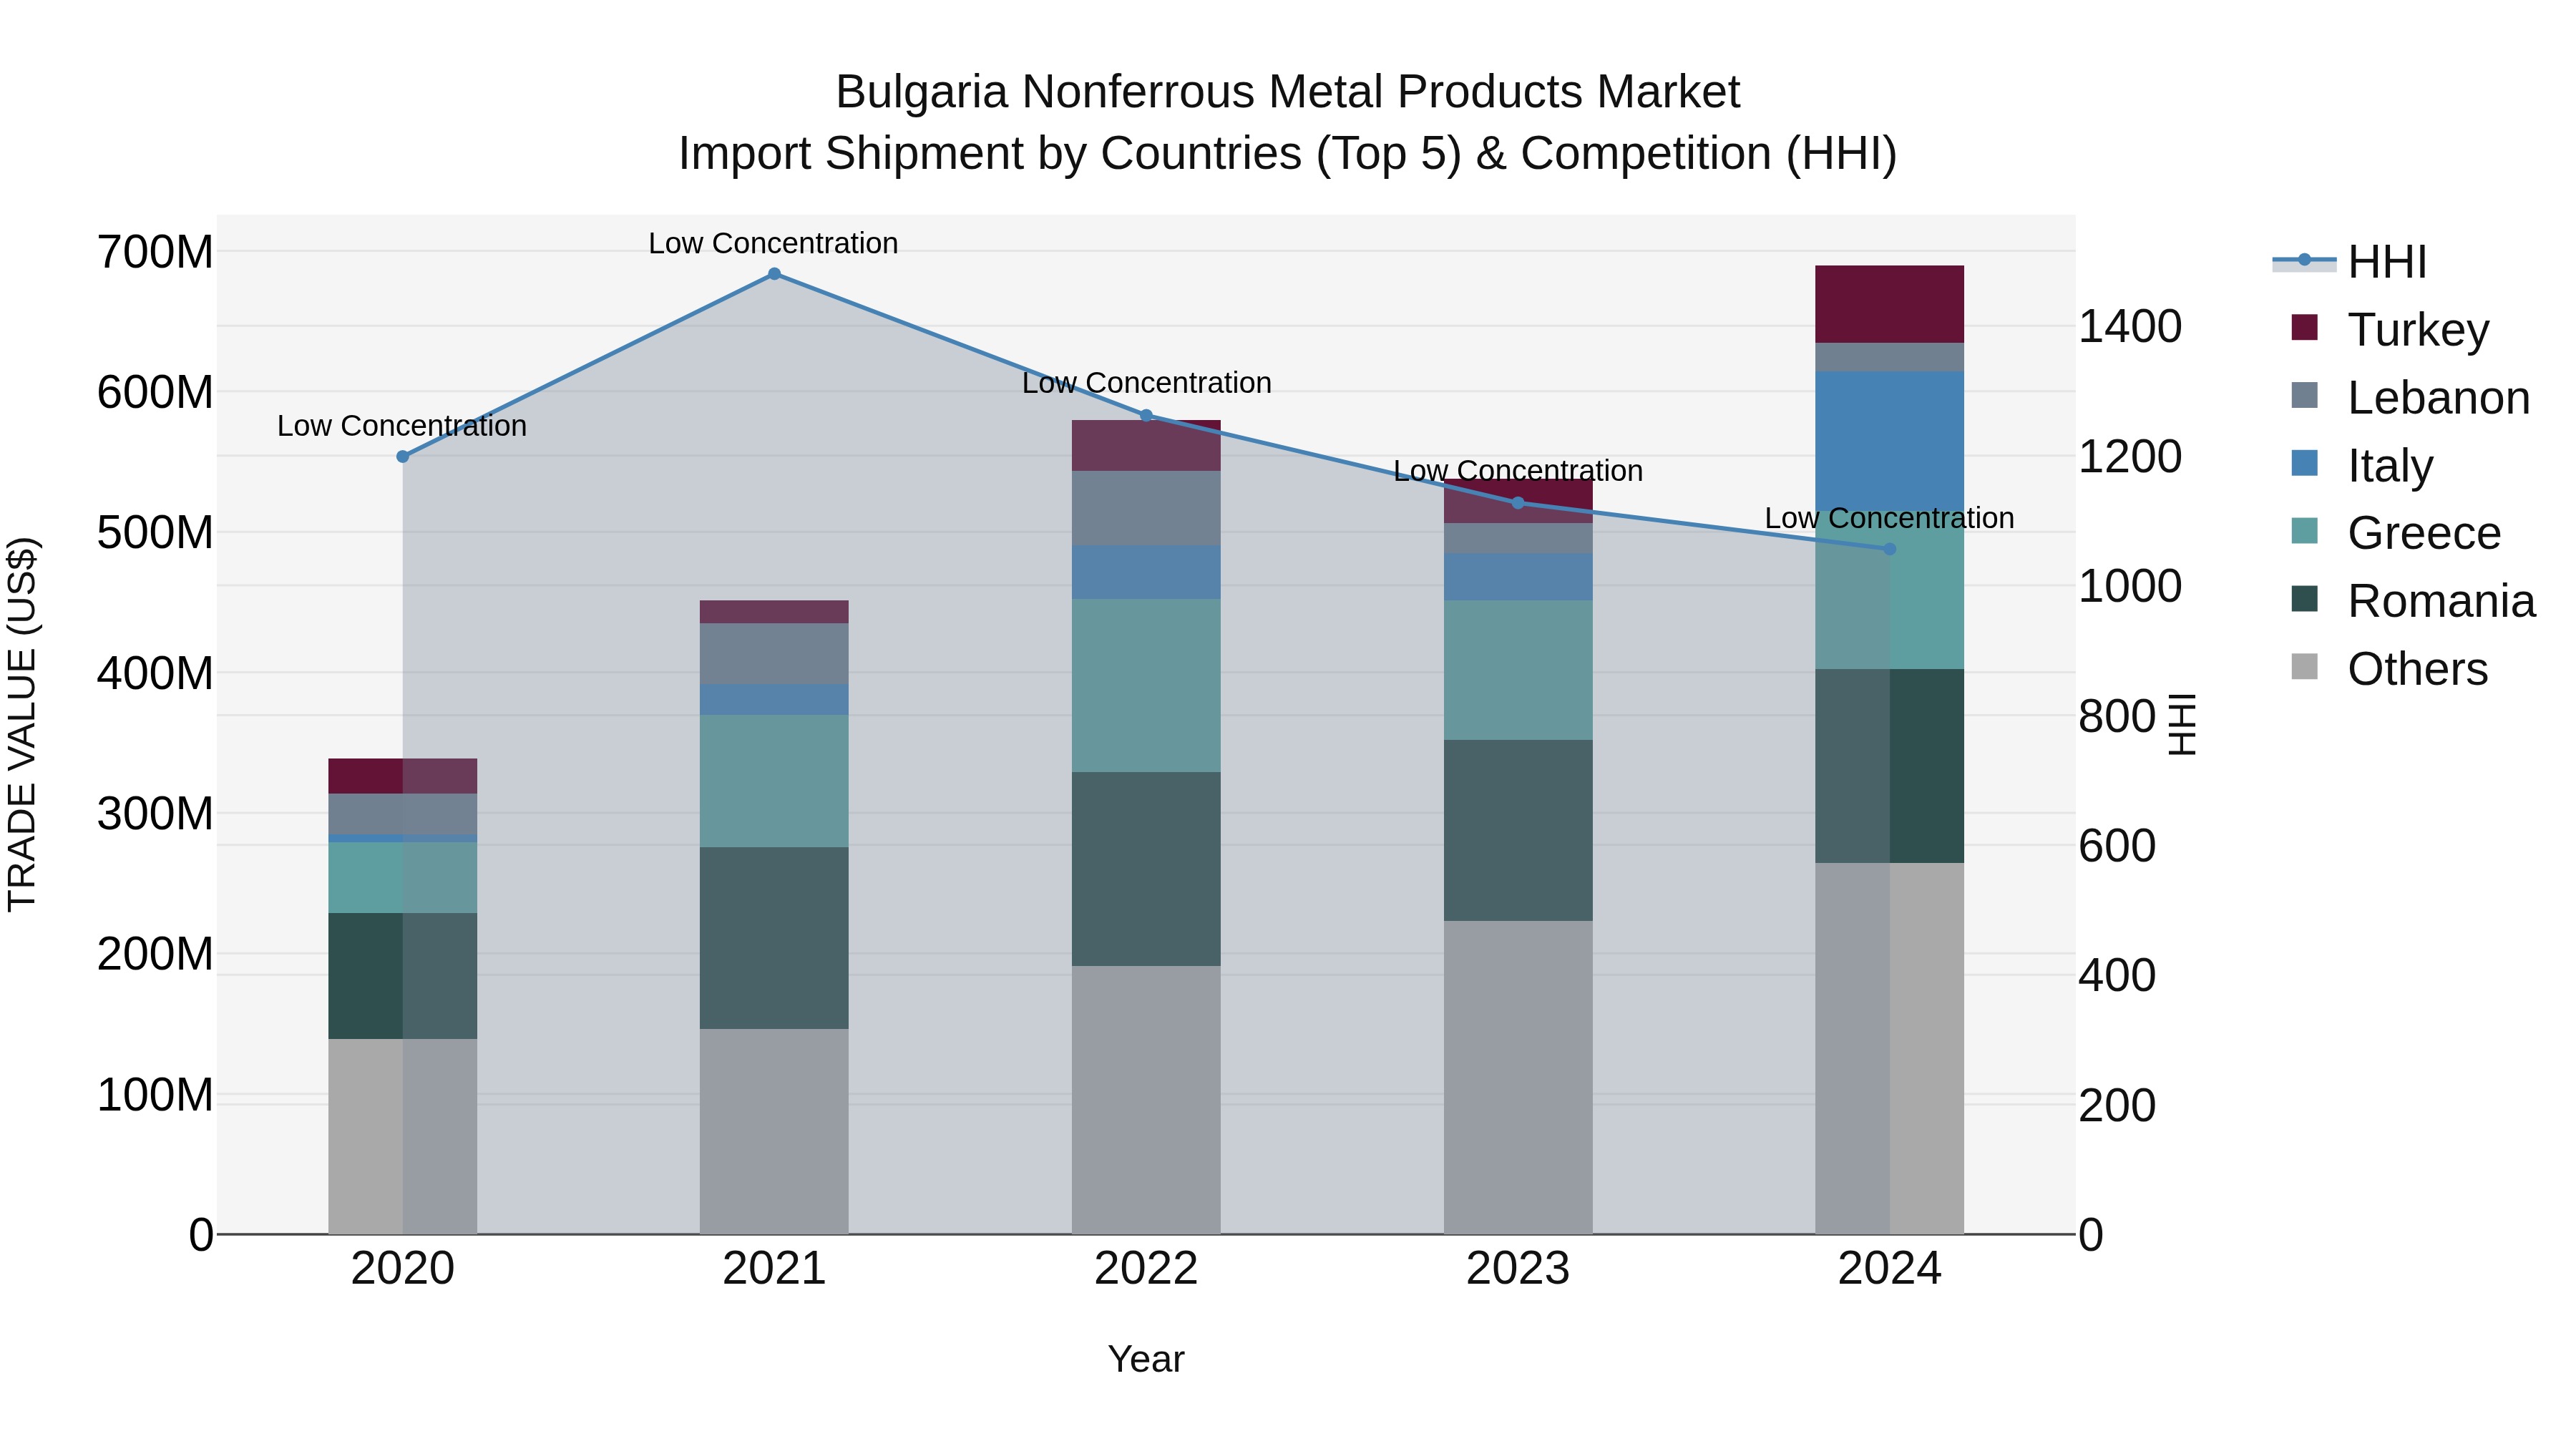
Task: Click the '700M' left axis tick label
Action: (x=155, y=252)
